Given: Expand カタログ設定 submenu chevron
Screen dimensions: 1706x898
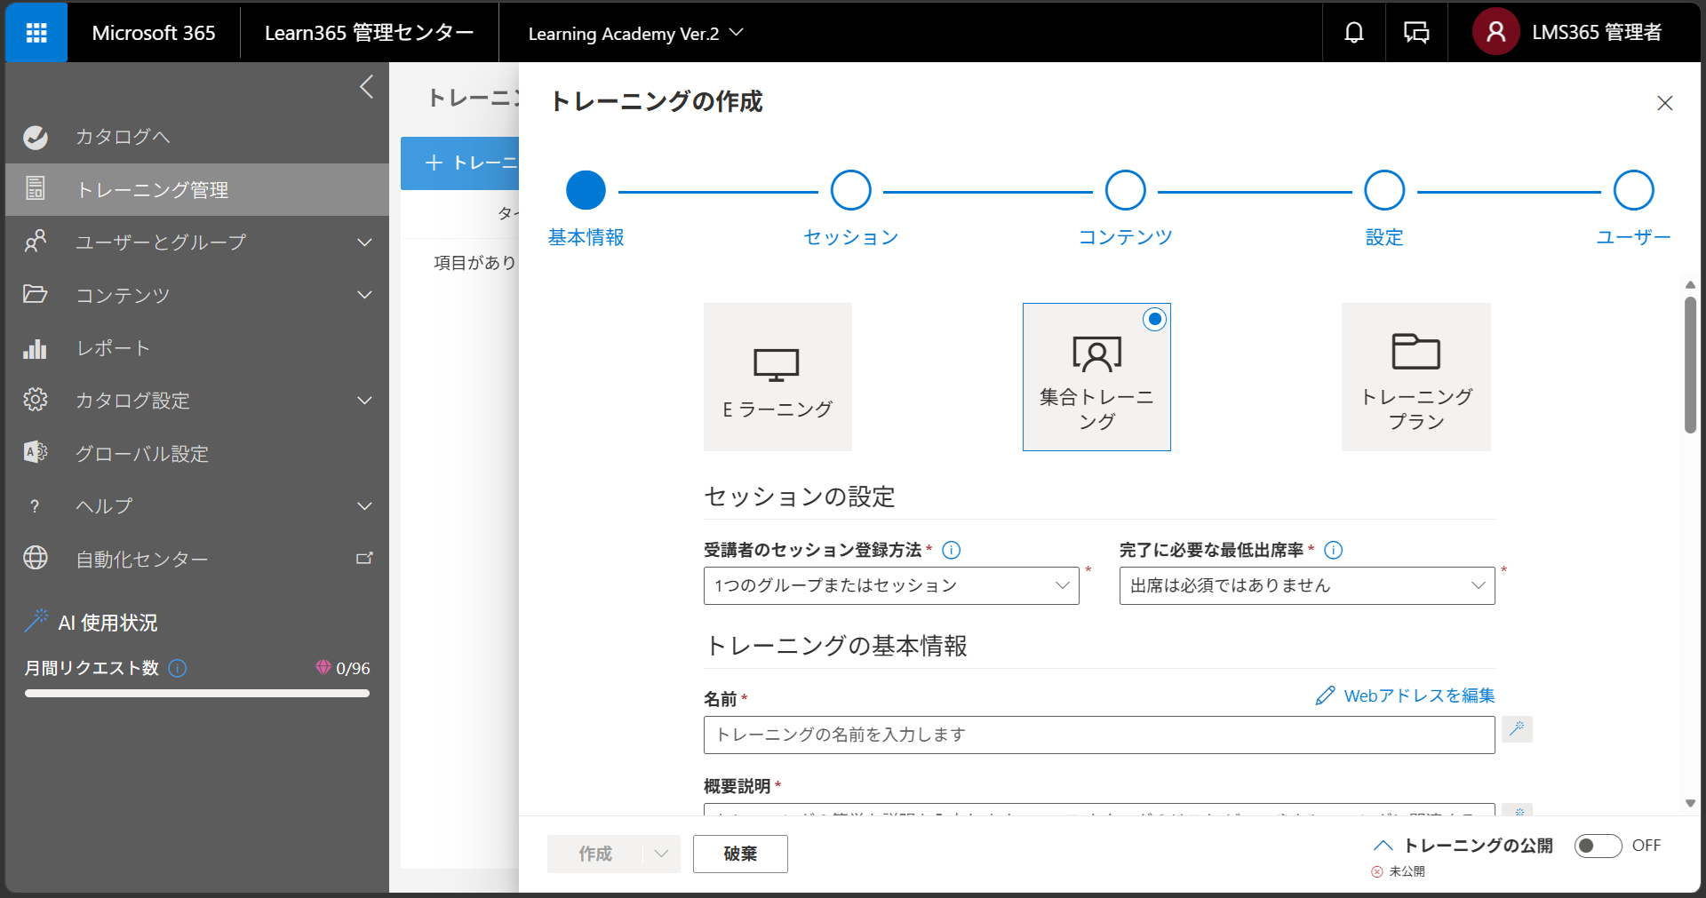Looking at the screenshot, I should pos(364,400).
